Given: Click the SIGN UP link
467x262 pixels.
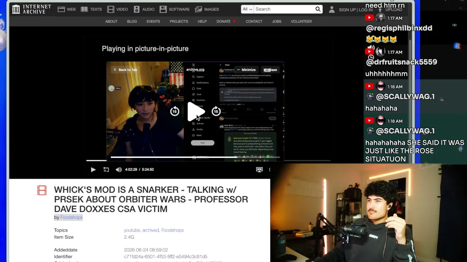Looking at the screenshot, I should coord(347,10).
